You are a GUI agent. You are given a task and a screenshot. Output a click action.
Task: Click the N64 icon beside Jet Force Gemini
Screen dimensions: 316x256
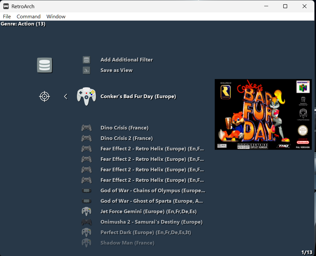coord(86,212)
